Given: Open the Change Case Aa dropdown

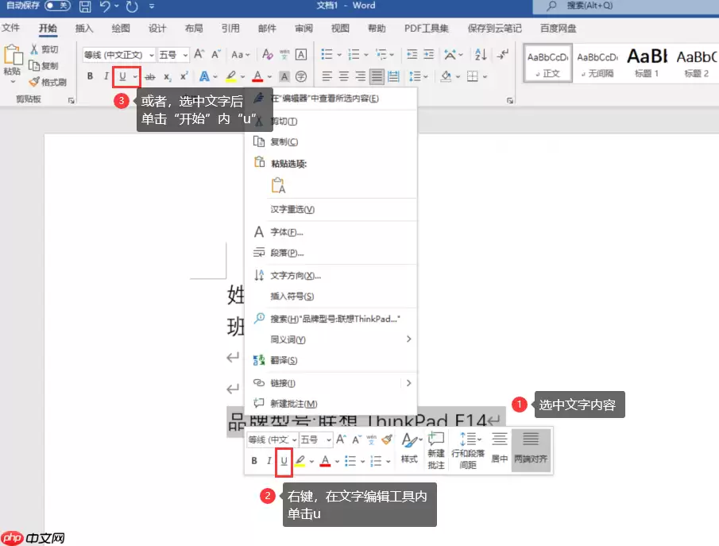Looking at the screenshot, I should [x=240, y=55].
